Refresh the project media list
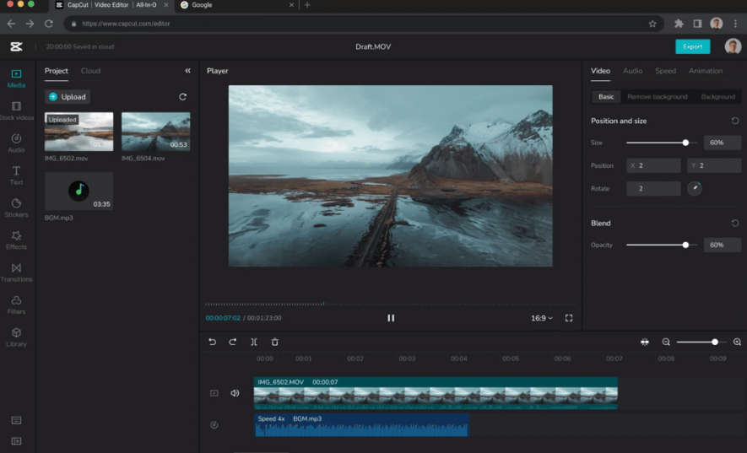Screen dimensions: 747x453 pos(182,97)
